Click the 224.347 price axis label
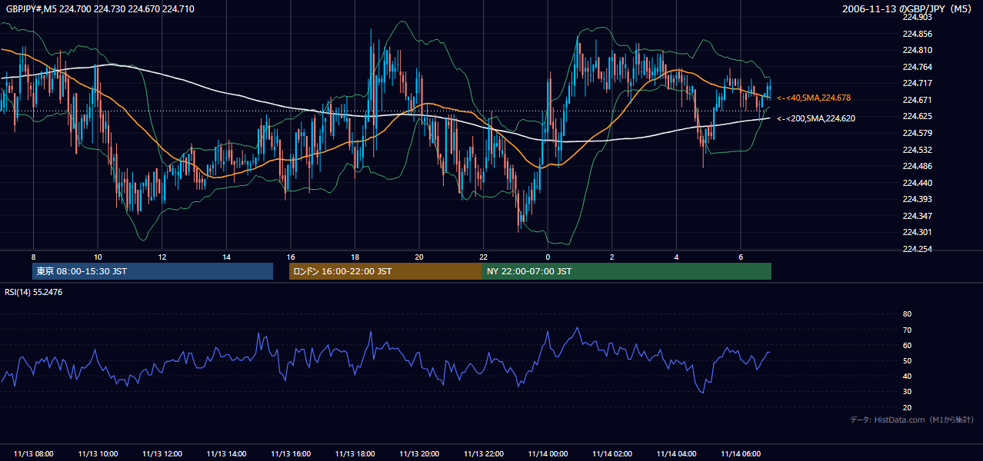983x461 pixels. 917,216
